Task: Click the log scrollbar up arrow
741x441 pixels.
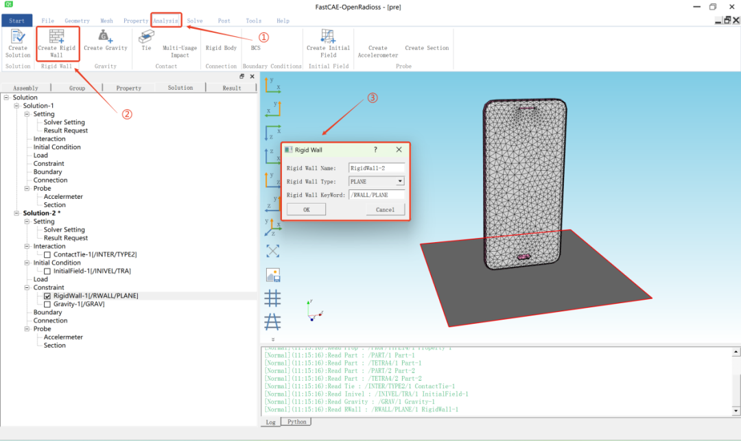Action: click(736, 352)
